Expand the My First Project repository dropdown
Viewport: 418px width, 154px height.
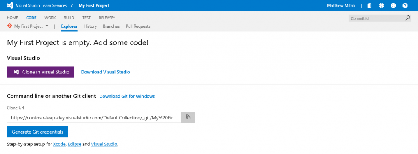(x=47, y=26)
